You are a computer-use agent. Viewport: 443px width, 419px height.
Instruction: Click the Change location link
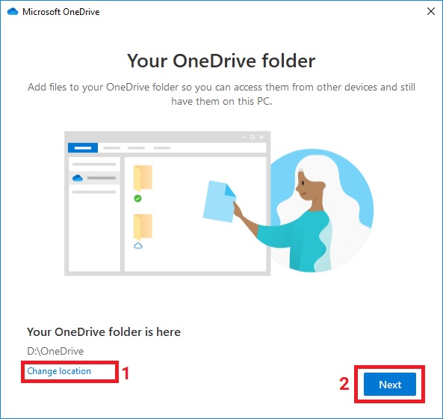[59, 371]
